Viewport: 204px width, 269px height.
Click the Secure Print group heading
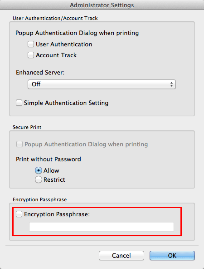pyautogui.click(x=27, y=127)
